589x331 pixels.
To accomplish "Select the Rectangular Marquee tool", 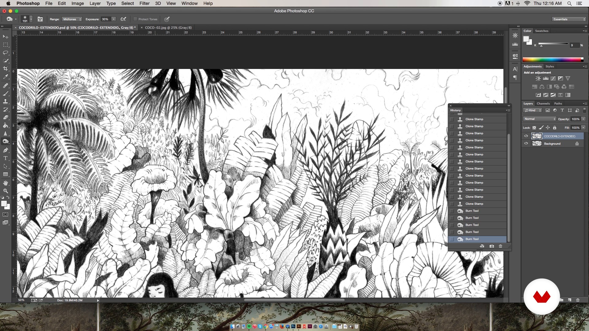I will click(6, 45).
